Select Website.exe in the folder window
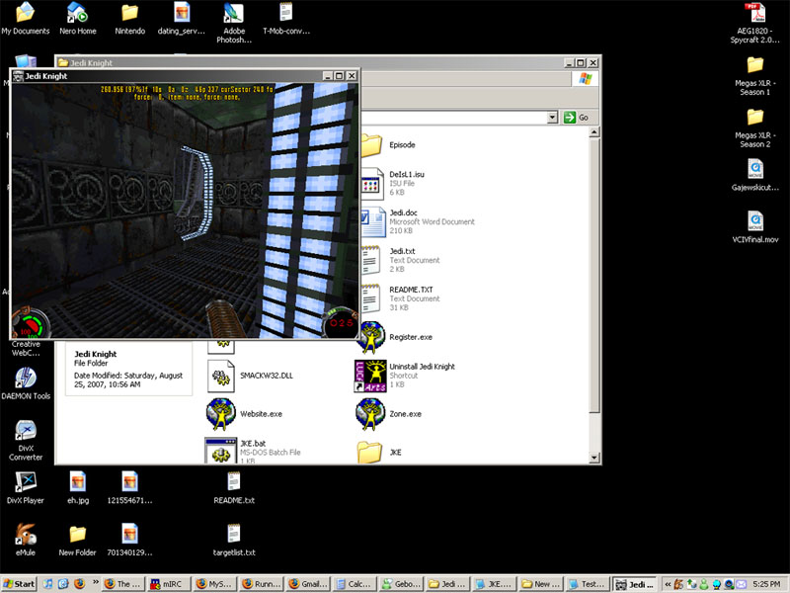The image size is (790, 593). [x=245, y=414]
